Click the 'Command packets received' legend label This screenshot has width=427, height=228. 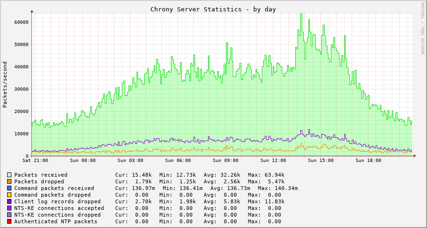[x=54, y=188]
